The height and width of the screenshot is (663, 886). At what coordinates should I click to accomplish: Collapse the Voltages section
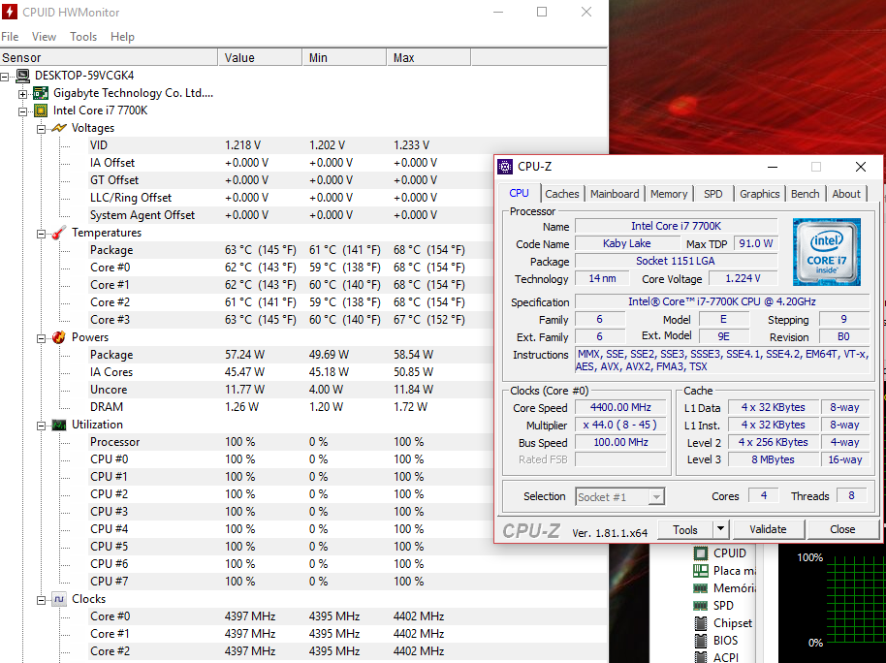tap(41, 129)
